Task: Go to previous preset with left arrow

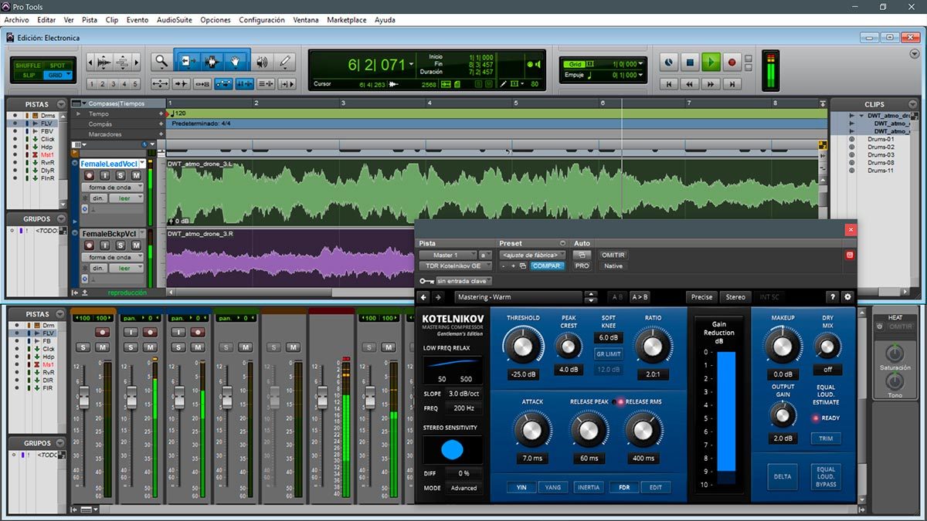Action: pyautogui.click(x=423, y=297)
